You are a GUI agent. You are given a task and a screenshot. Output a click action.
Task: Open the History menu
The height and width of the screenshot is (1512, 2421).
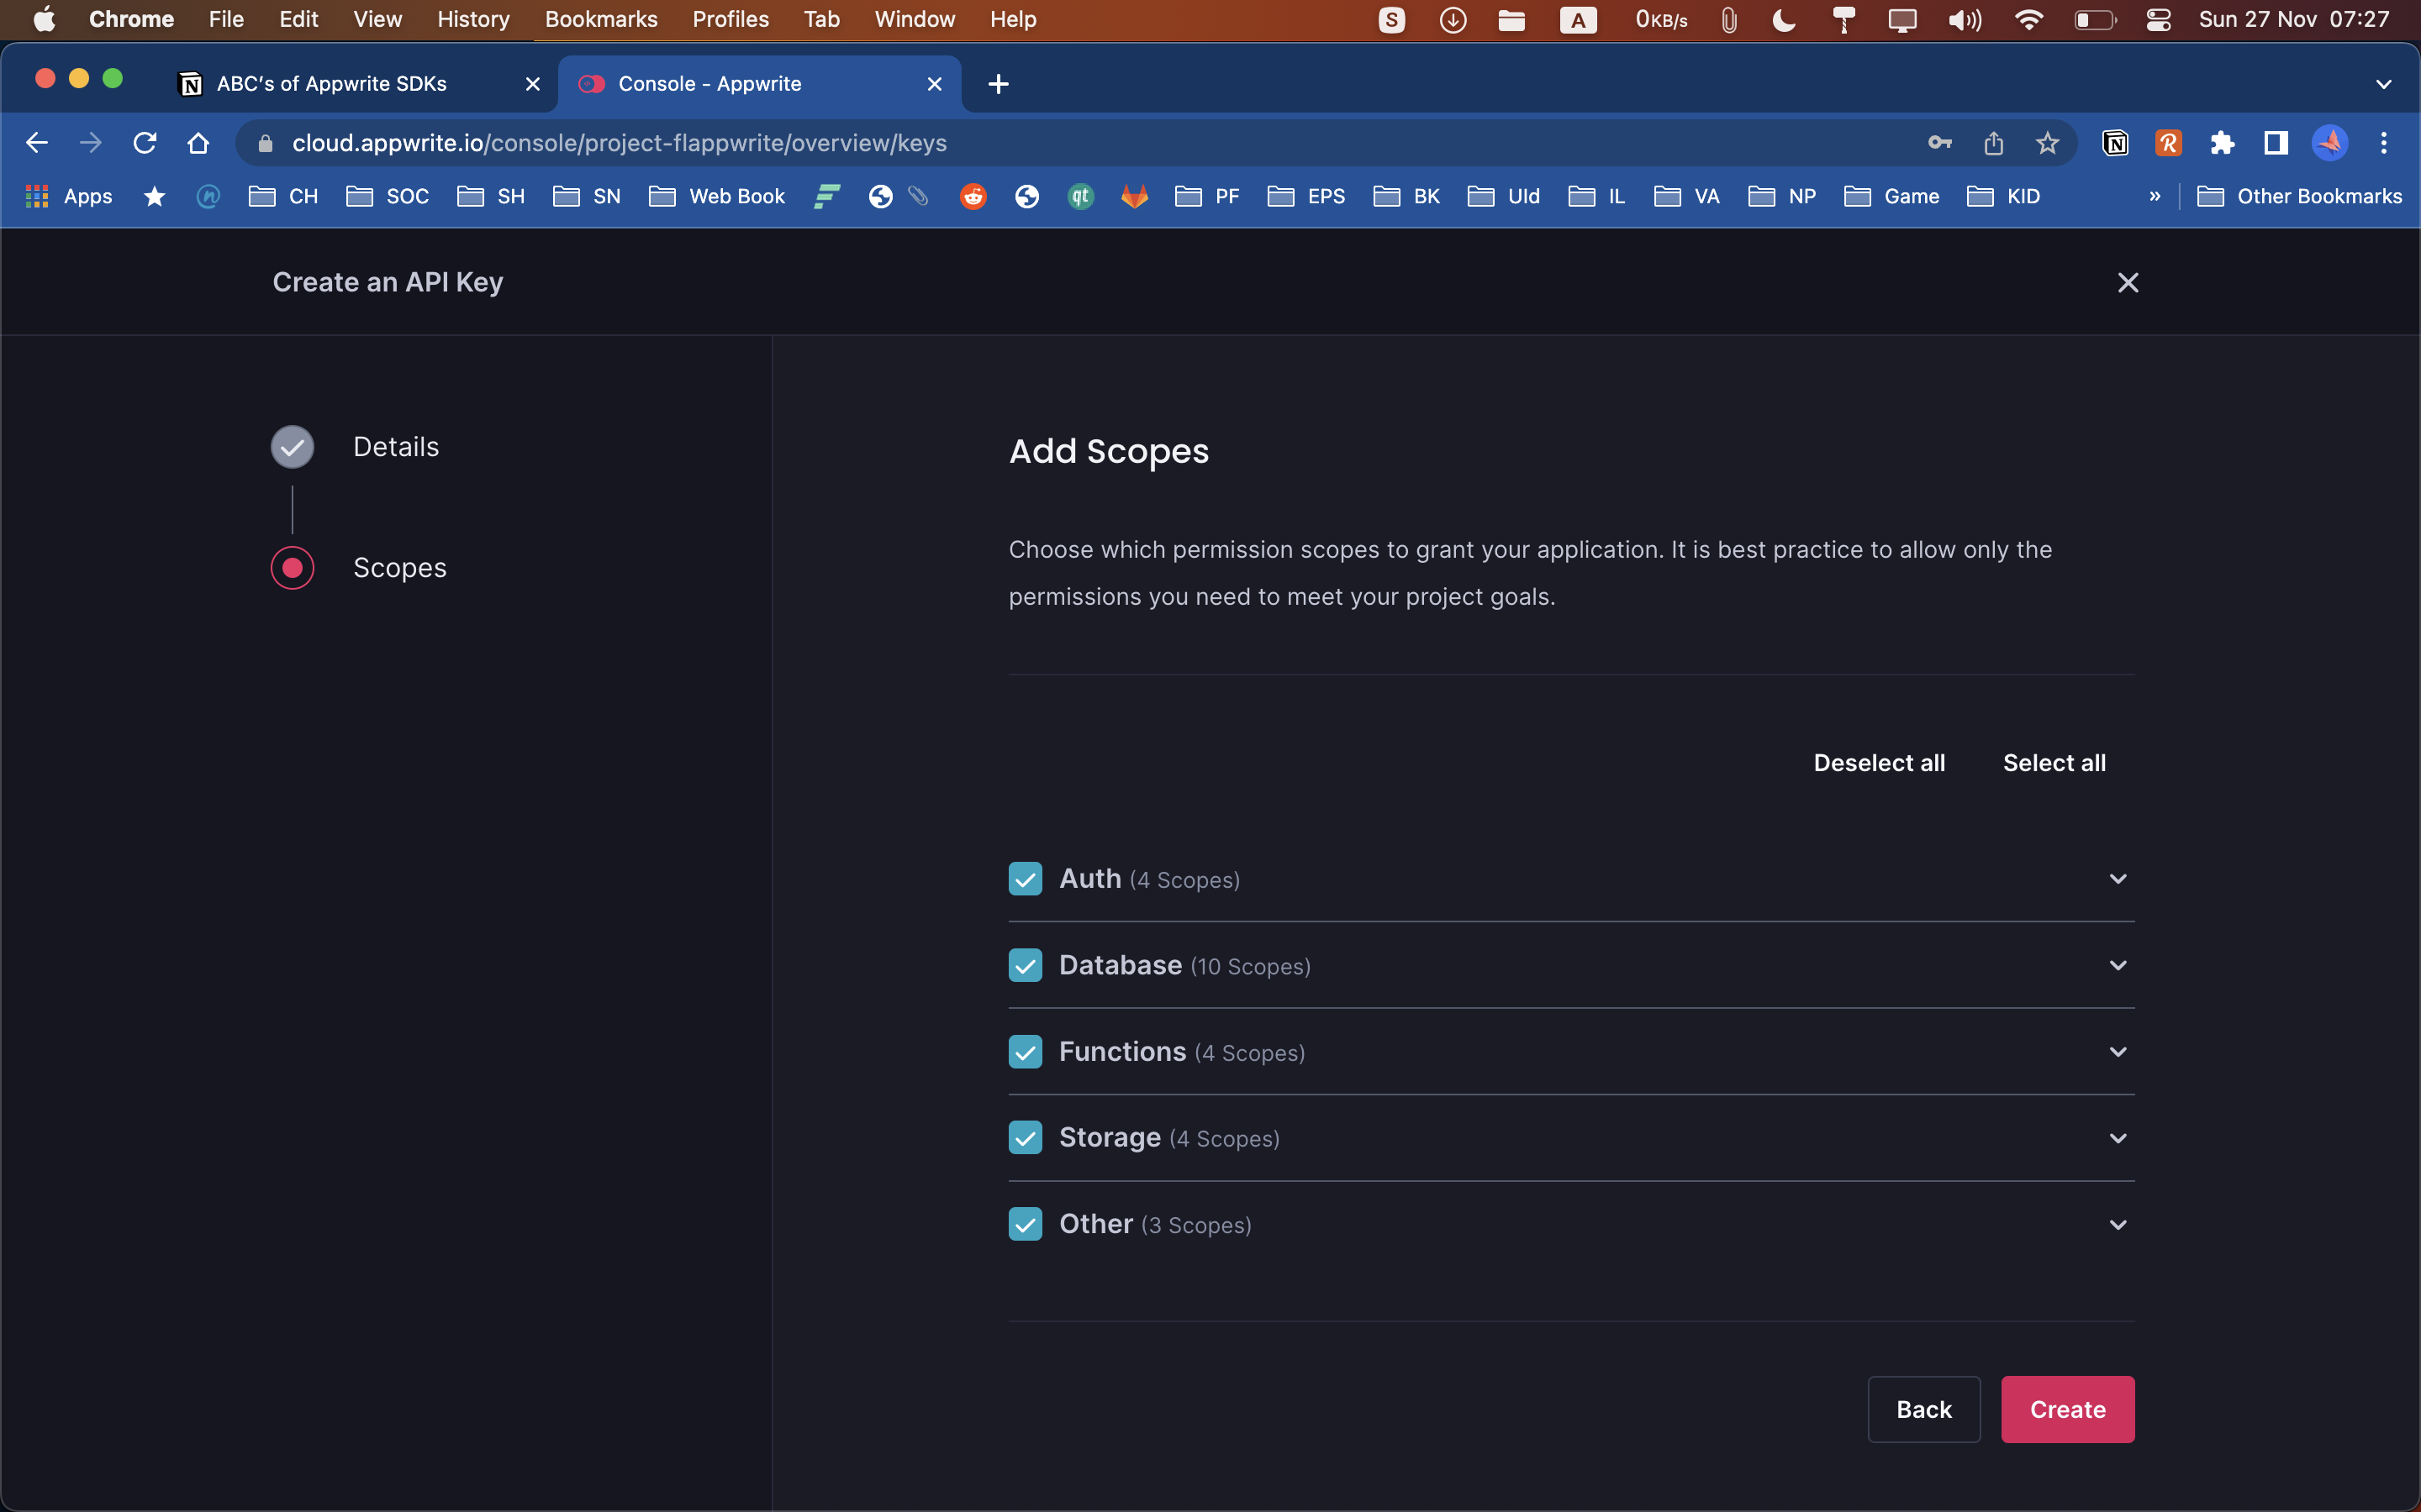click(473, 19)
